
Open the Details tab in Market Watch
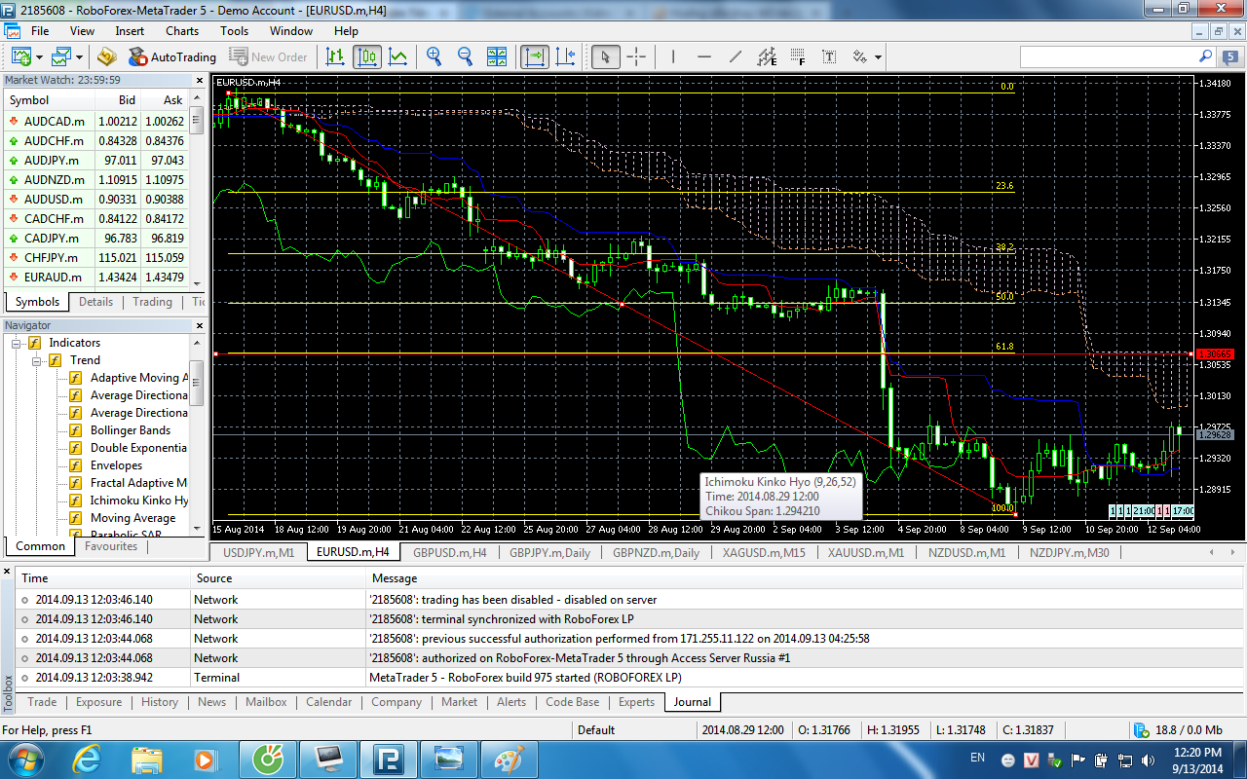click(x=95, y=302)
